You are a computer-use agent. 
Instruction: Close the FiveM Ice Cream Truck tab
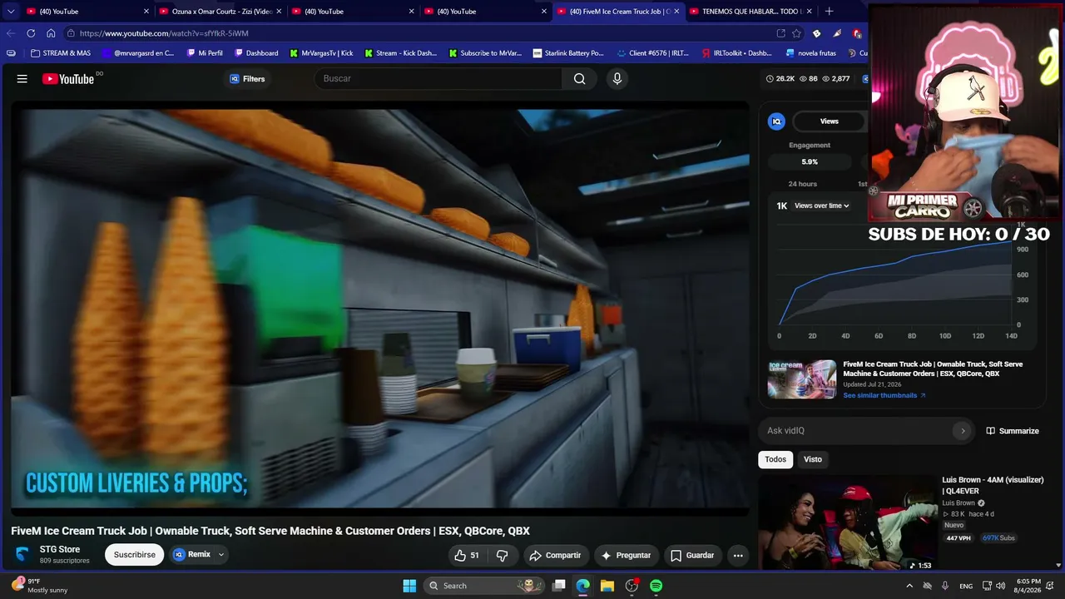point(676,12)
